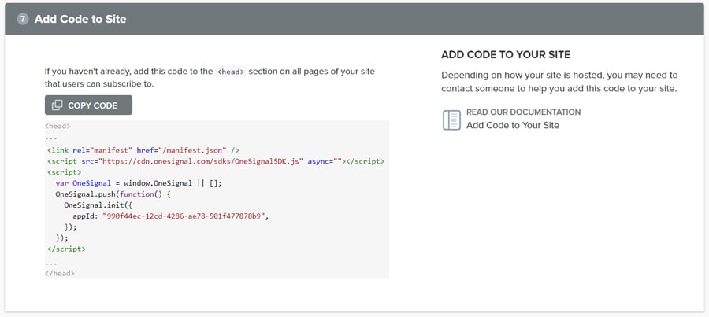Viewport: 709px width, 317px height.
Task: Click the OneSignalSDK.js script src line
Action: [x=214, y=160]
